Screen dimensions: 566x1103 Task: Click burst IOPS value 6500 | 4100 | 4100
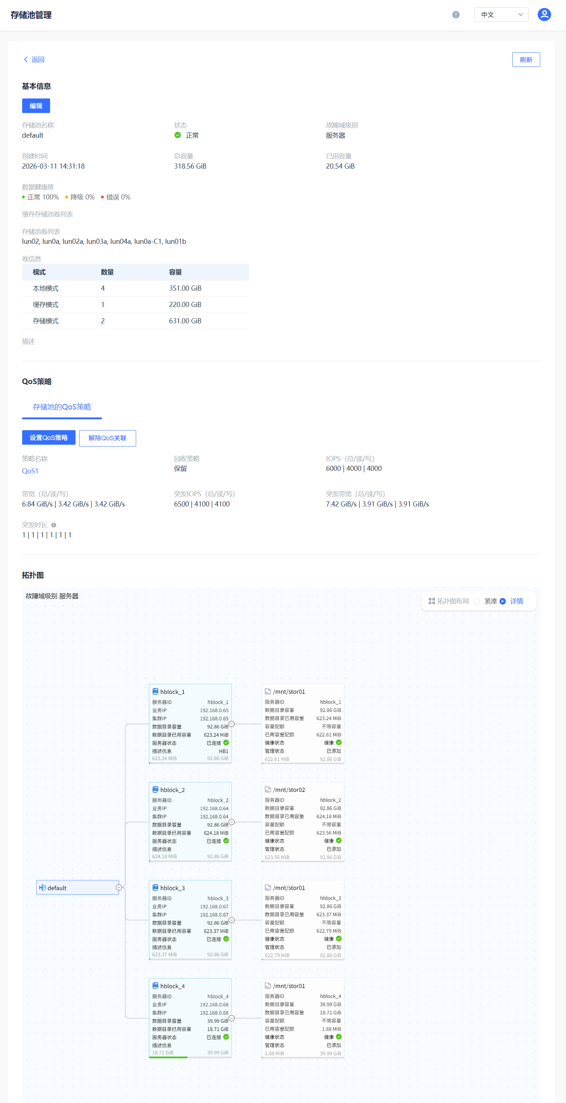point(202,504)
